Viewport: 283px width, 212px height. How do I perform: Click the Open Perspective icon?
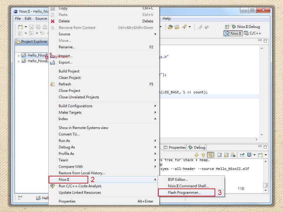pyautogui.click(x=227, y=27)
